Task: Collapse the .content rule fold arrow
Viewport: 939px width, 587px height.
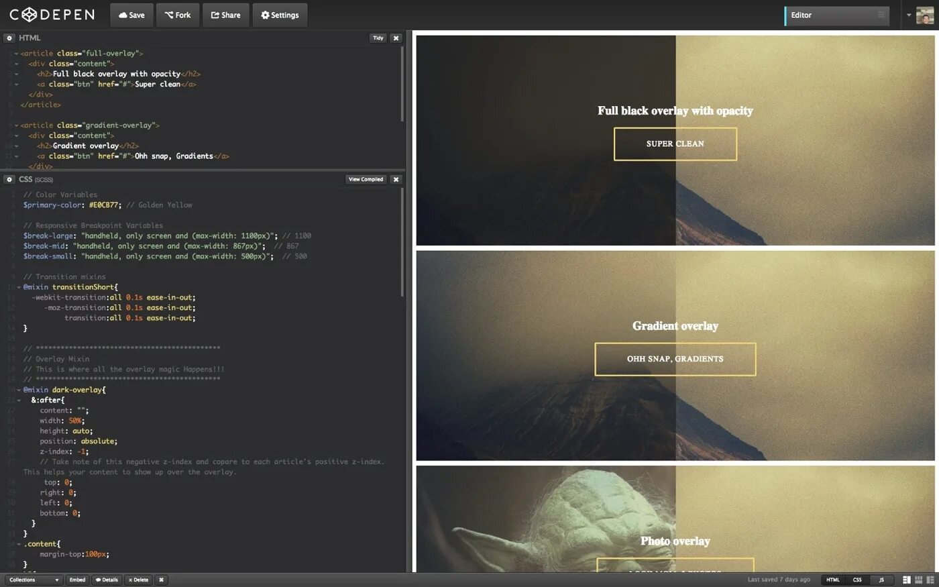Action: (19, 544)
